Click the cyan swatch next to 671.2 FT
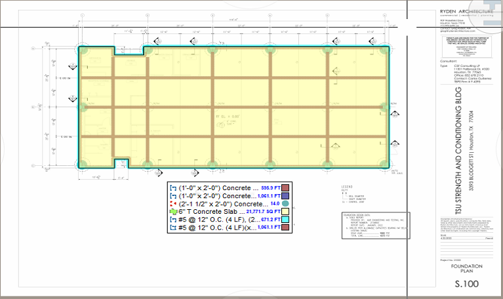The width and height of the screenshot is (503, 299). pyautogui.click(x=285, y=220)
